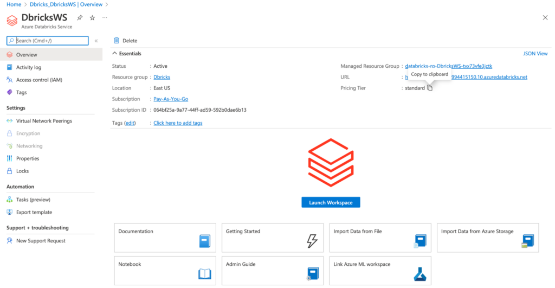The width and height of the screenshot is (555, 288).
Task: Close the DbricksWS blade
Action: pyautogui.click(x=545, y=18)
